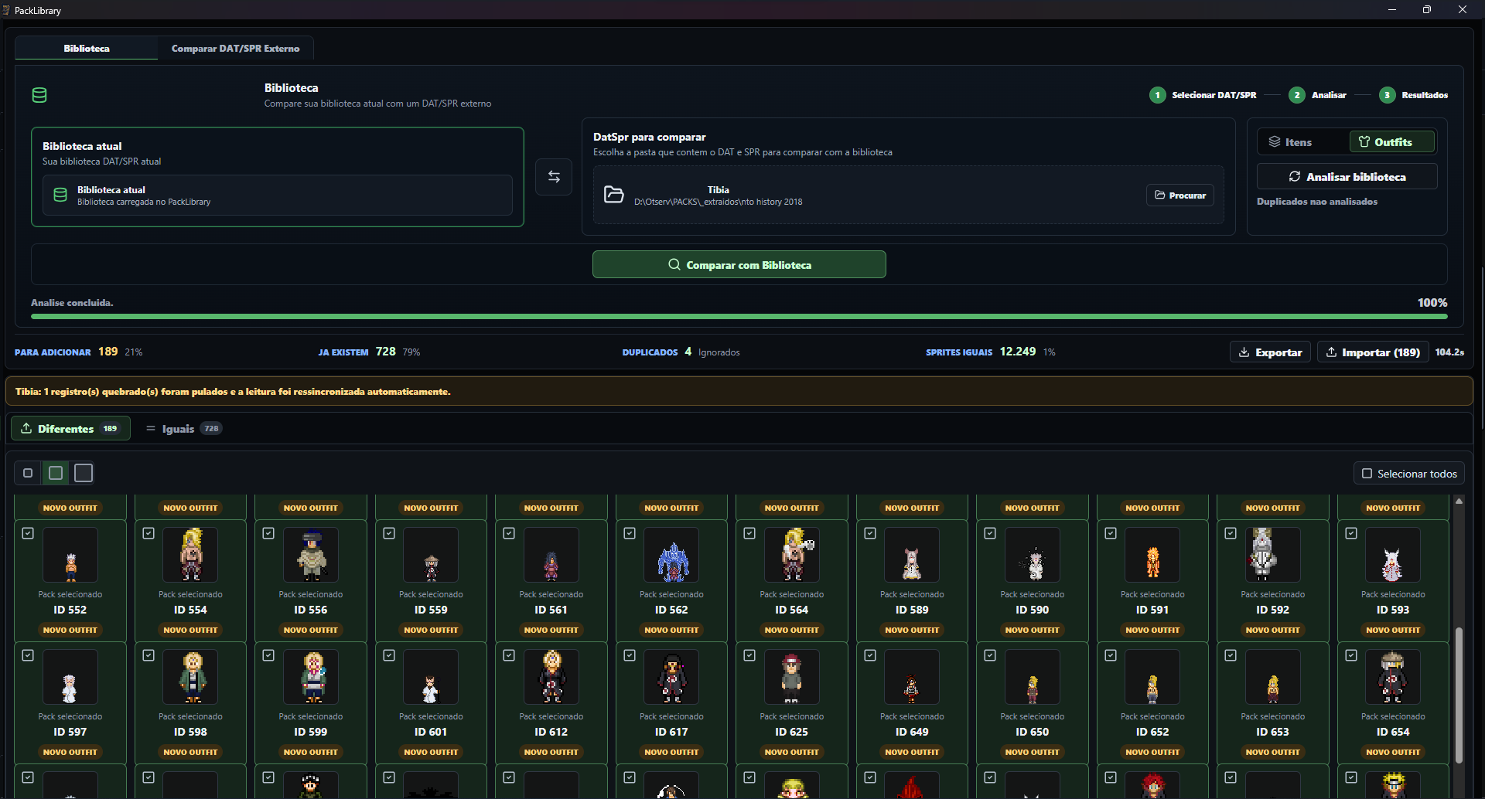
Task: Click the database icon in Biblioteca atual row
Action: tap(60, 195)
